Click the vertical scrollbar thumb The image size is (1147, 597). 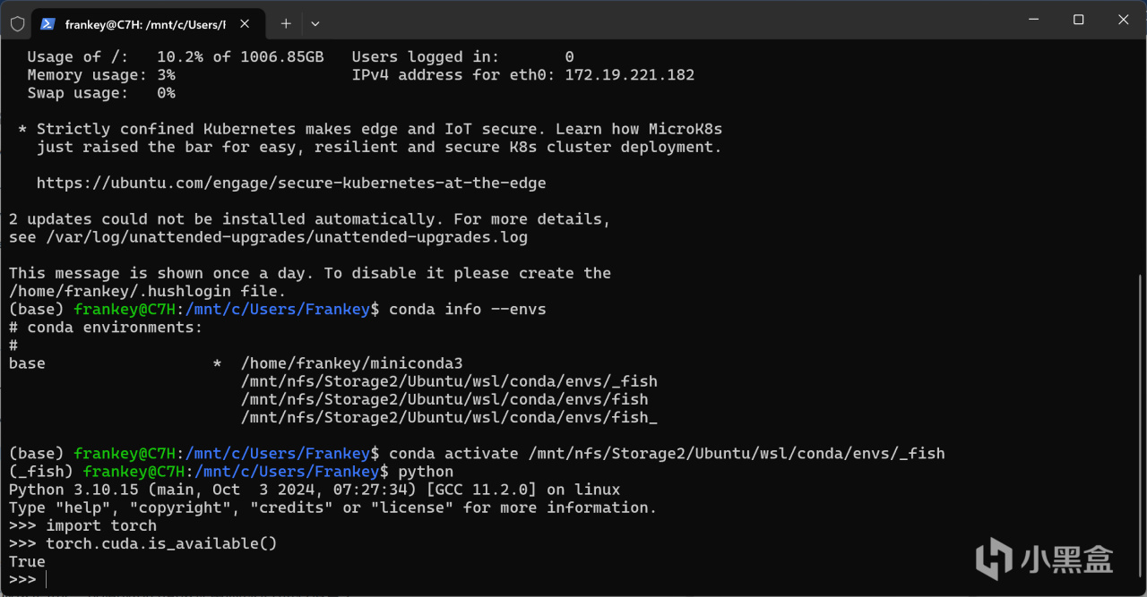coord(1141,430)
